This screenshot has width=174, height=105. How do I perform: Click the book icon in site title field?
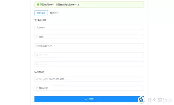37,88
